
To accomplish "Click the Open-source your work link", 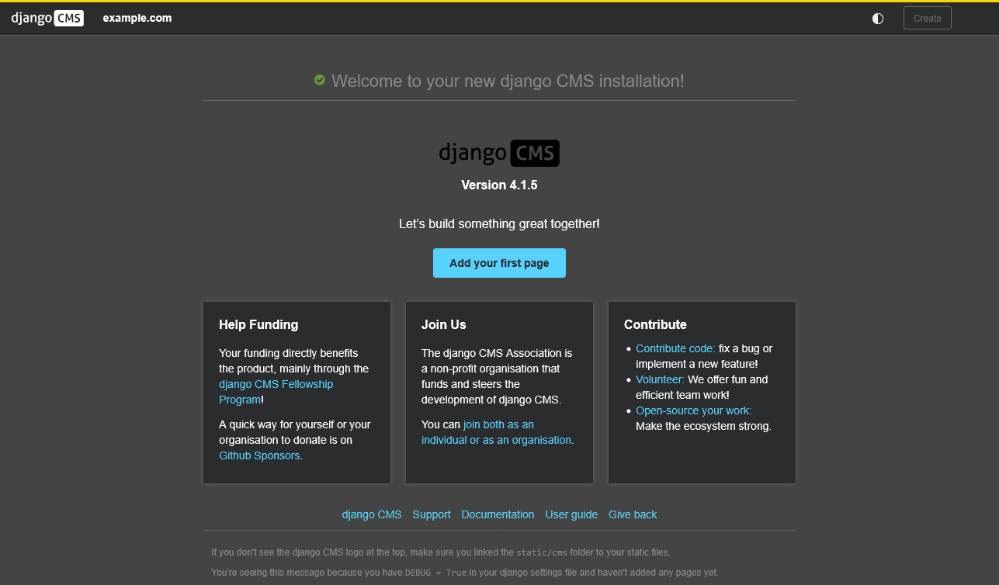I will pos(694,410).
